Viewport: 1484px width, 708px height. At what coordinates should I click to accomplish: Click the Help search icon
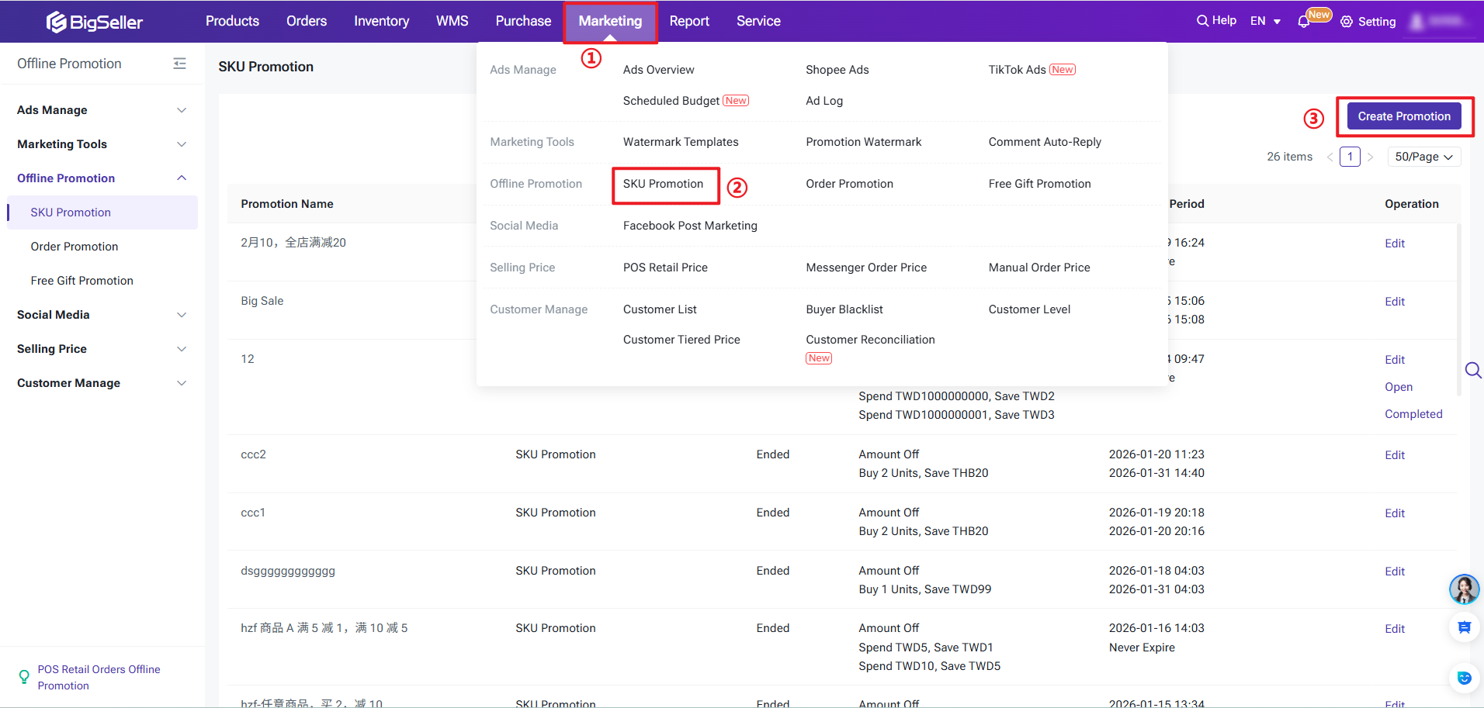pyautogui.click(x=1202, y=21)
